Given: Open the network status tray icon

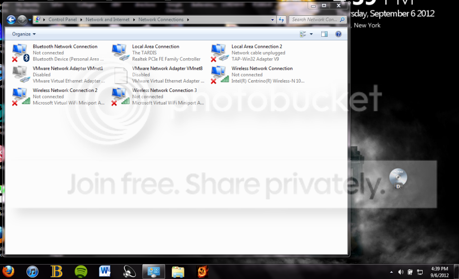Looking at the screenshot, I should (420, 272).
